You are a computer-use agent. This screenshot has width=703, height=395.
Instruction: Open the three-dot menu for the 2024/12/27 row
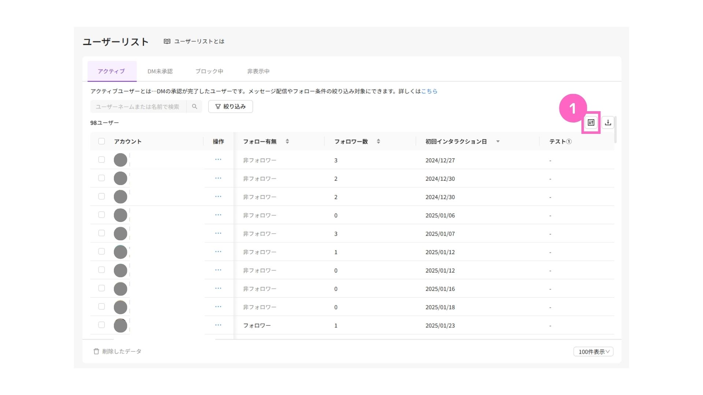[218, 159]
